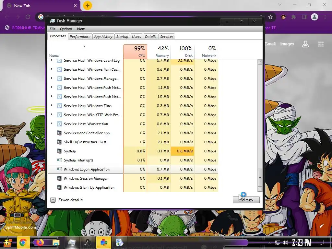Click the 0.8% CPU value for System
Viewport: 332px width, 249px height.
point(135,151)
